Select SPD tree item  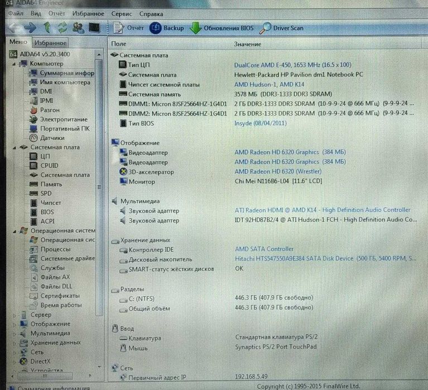coord(41,194)
